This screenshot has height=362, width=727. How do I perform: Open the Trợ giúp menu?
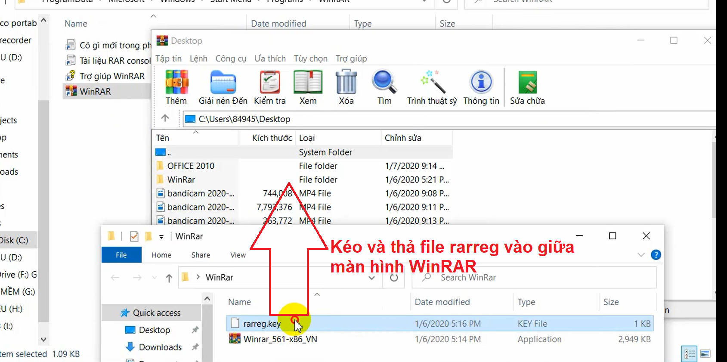tap(351, 59)
